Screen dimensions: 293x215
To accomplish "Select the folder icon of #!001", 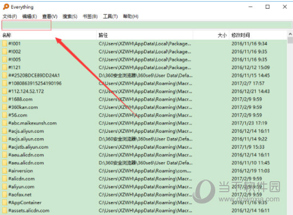I will point(5,44).
